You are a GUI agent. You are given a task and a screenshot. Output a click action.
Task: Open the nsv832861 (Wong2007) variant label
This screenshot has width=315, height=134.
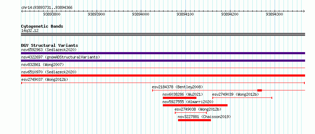point(42,65)
